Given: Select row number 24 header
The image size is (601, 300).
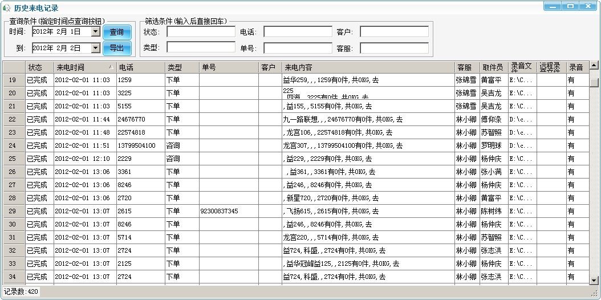Looking at the screenshot, I should pos(14,145).
